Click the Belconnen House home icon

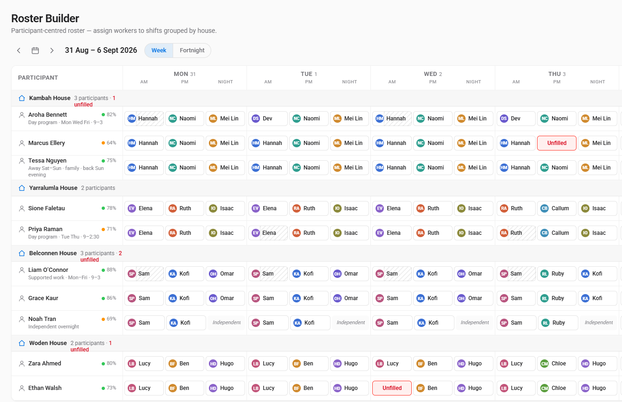[21, 253]
